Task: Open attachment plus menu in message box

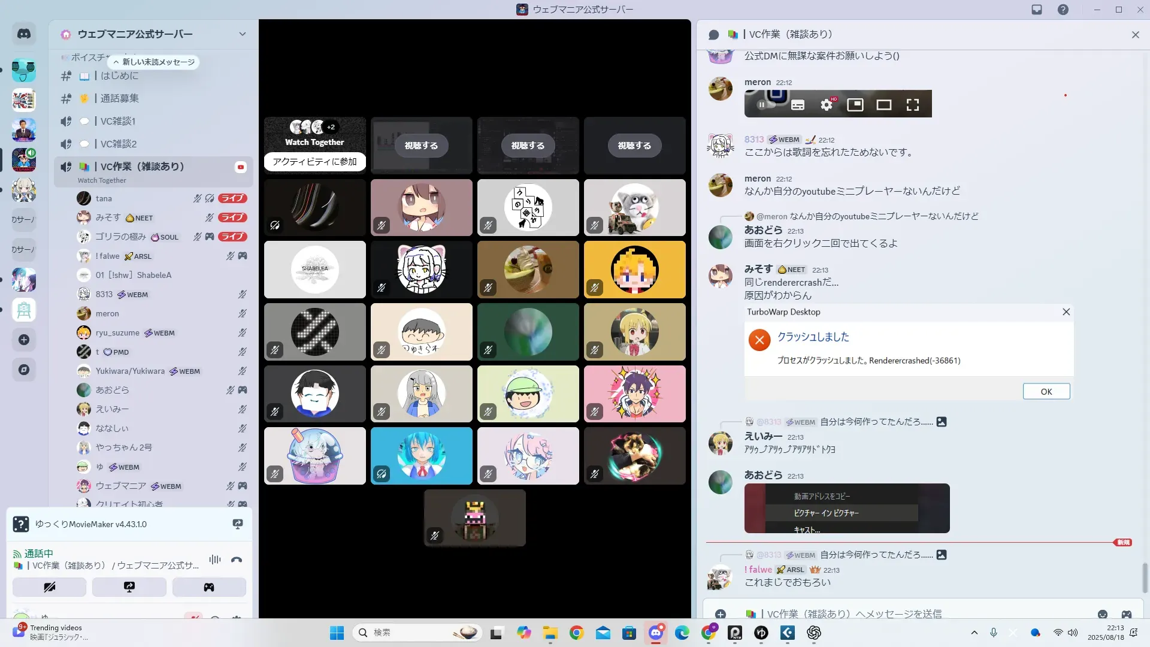Action: [x=721, y=614]
